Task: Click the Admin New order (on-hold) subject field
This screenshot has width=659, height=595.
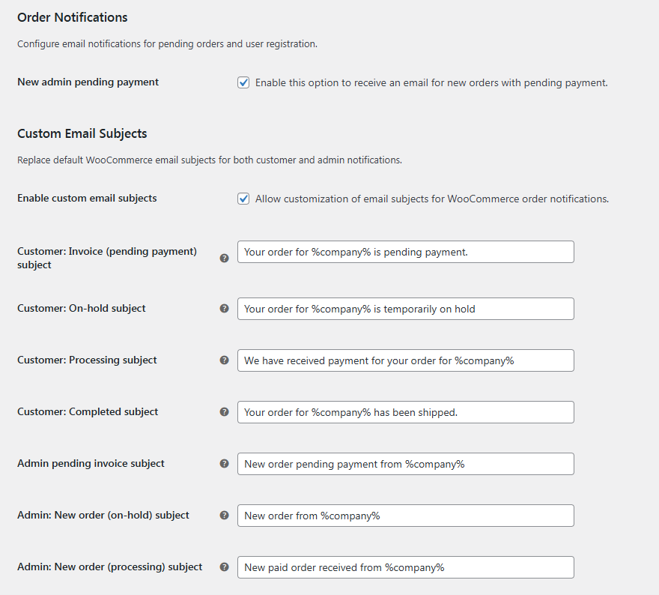Action: point(405,516)
